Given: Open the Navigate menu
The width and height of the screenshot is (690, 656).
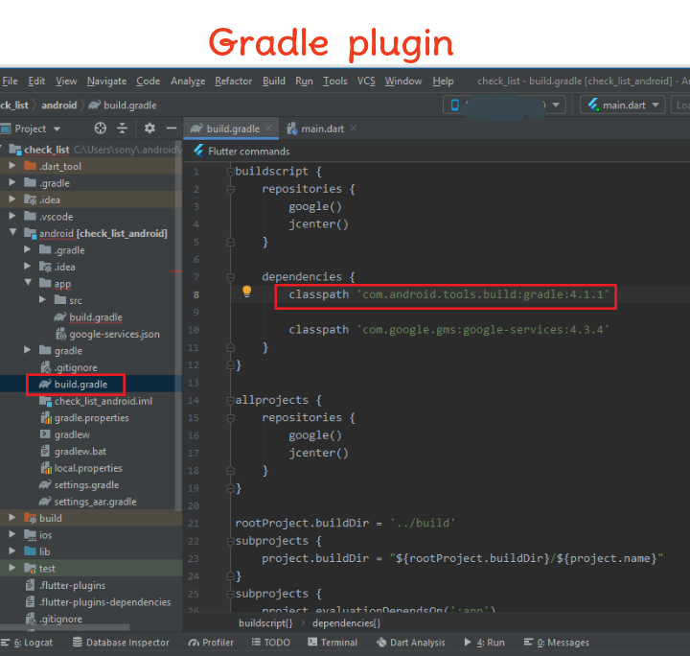Looking at the screenshot, I should point(107,81).
